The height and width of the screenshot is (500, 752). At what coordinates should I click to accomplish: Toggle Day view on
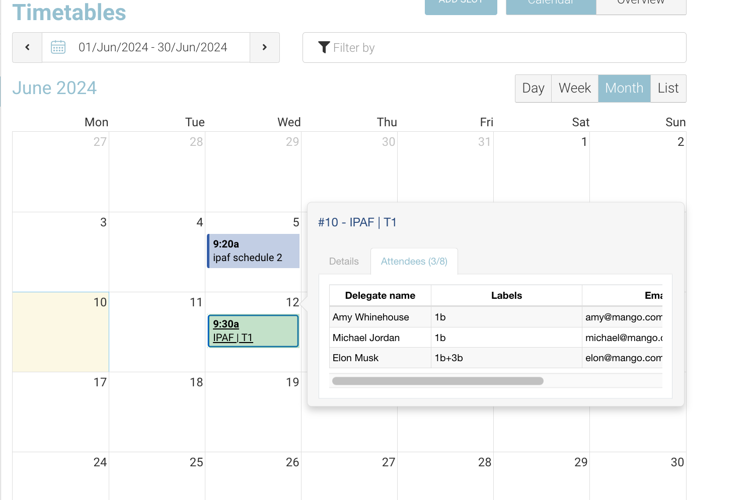coord(533,88)
